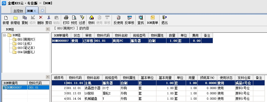Click the 状态 column header
Viewport: 267px width, 102px height.
click(77, 35)
